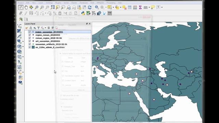Click the globe-grid add-layer side button
This screenshot has width=219, height=123.
(x=19, y=52)
